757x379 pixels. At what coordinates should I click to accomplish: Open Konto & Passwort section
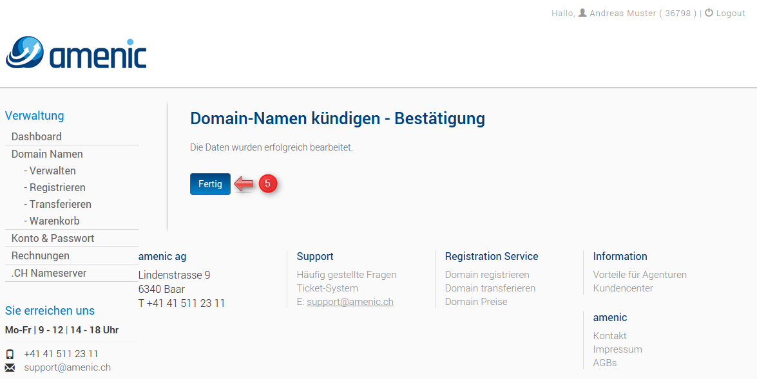point(53,238)
